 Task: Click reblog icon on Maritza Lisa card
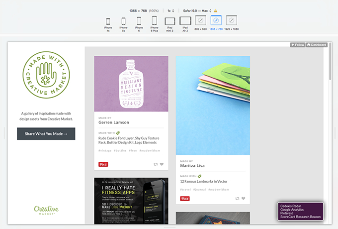point(237,198)
